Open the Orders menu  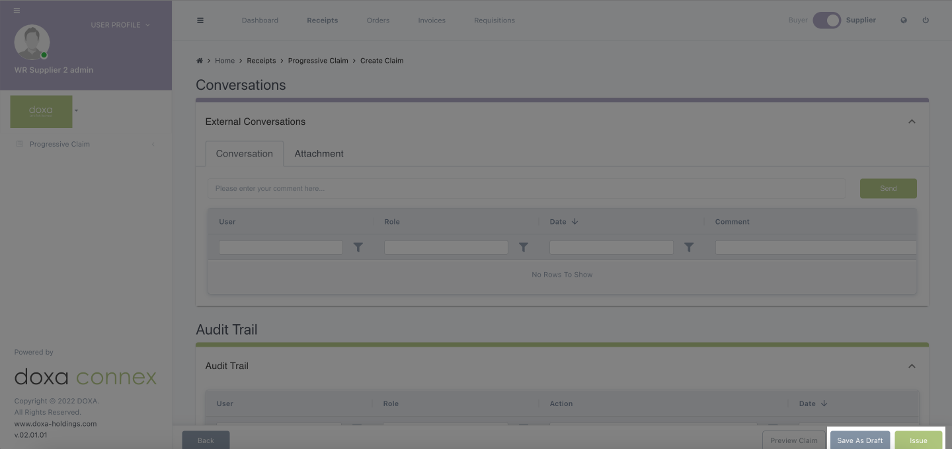(378, 20)
